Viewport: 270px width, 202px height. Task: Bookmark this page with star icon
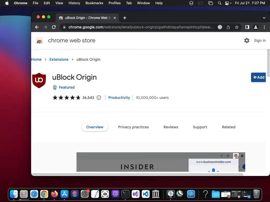point(237,27)
